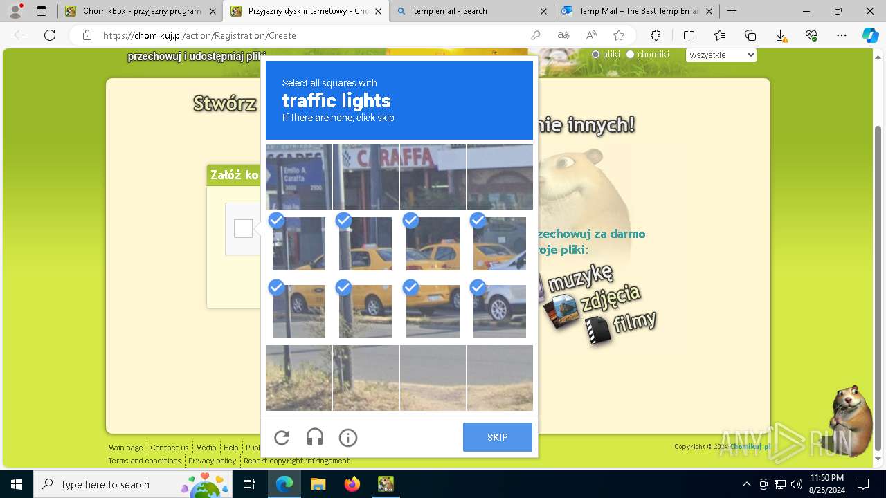Screen dimensions: 886x498
Task: Open the 'wszystkie' dropdown
Action: [721, 55]
